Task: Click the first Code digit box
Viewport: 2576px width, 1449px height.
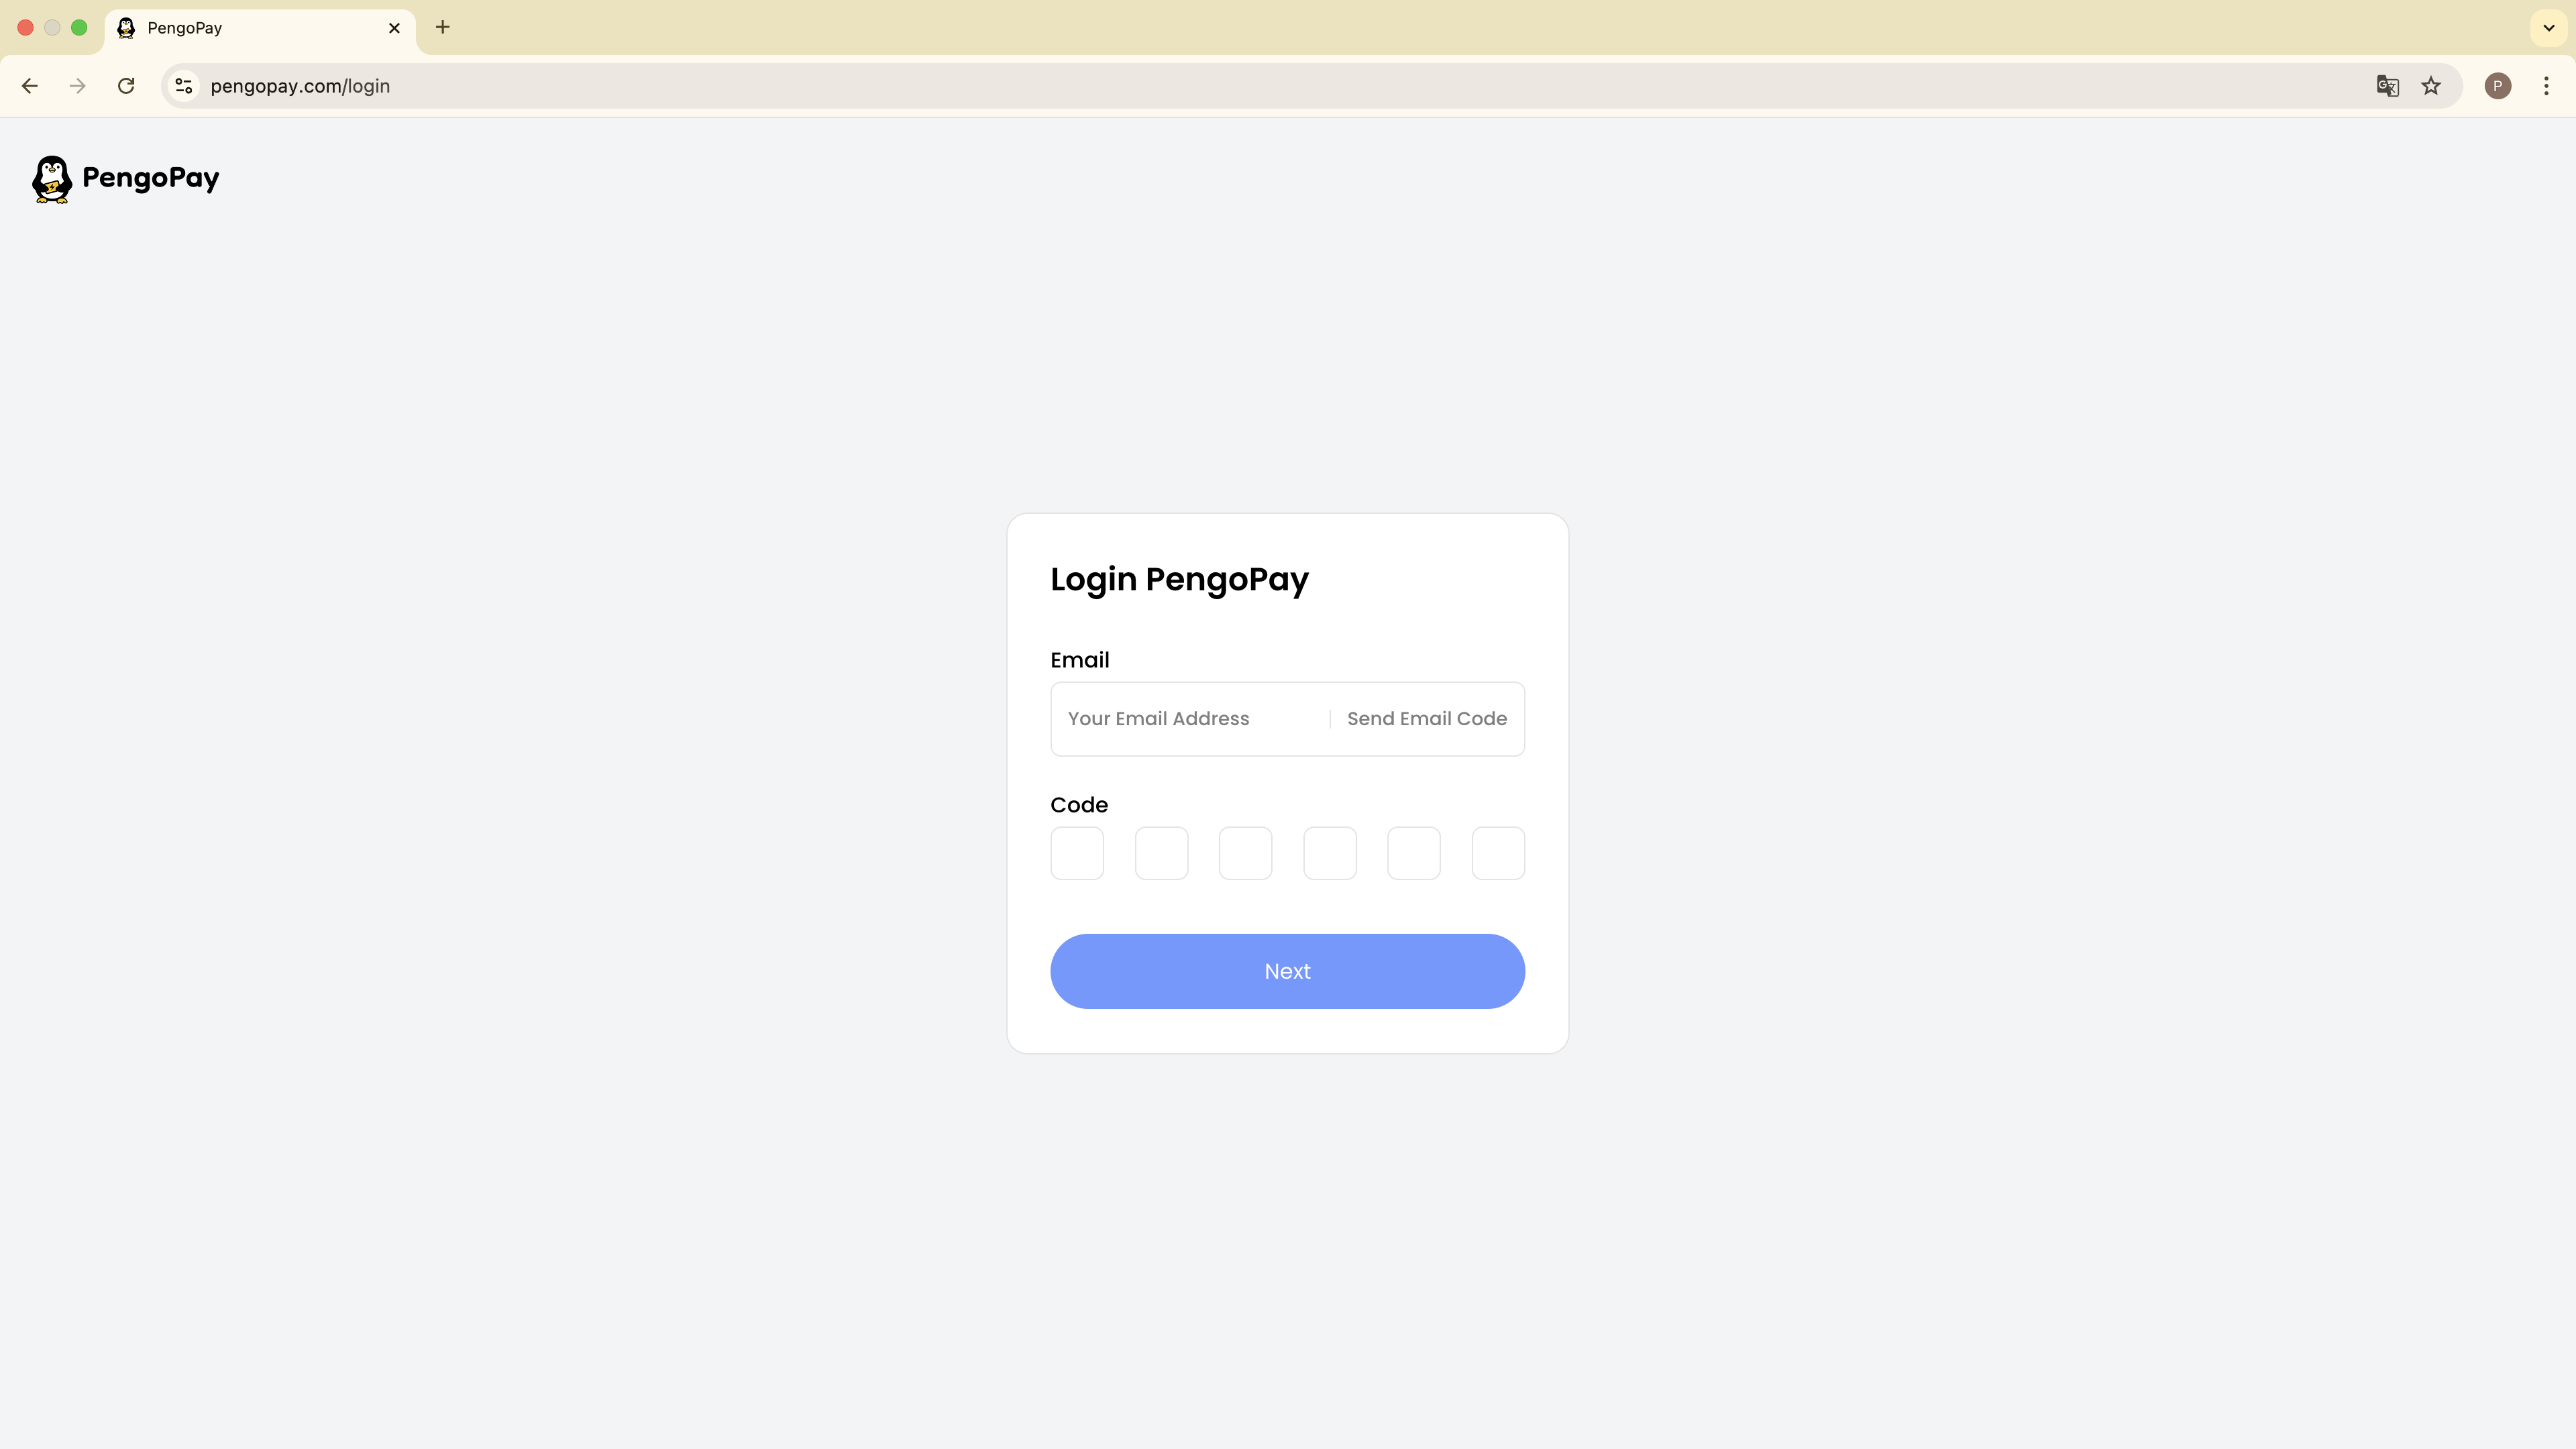Action: pos(1077,853)
